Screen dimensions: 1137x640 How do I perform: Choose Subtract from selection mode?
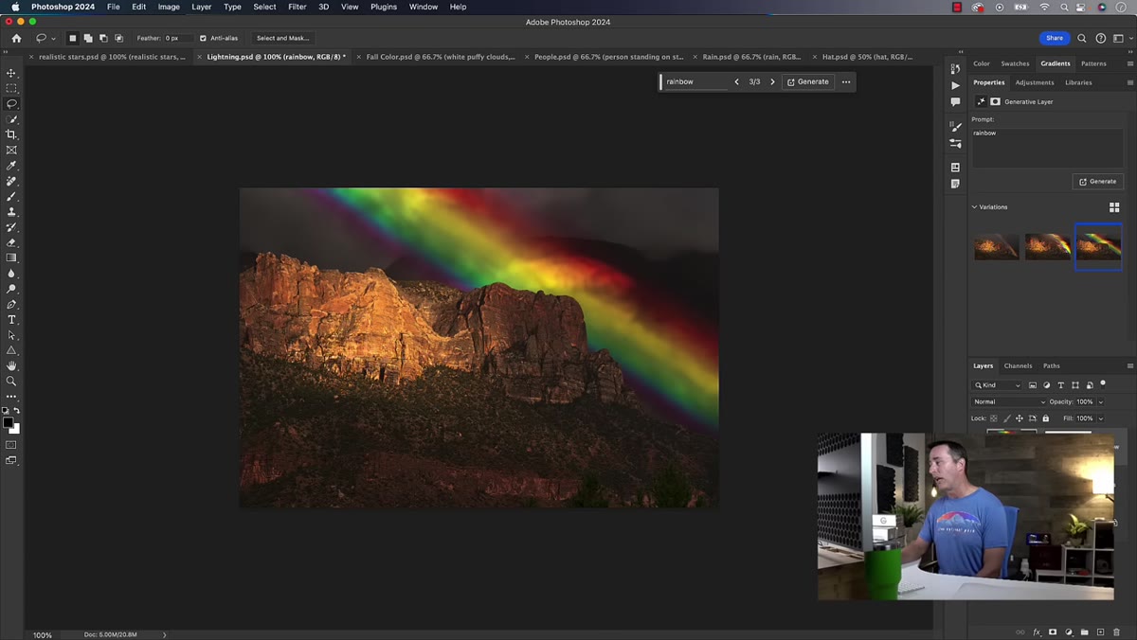102,38
